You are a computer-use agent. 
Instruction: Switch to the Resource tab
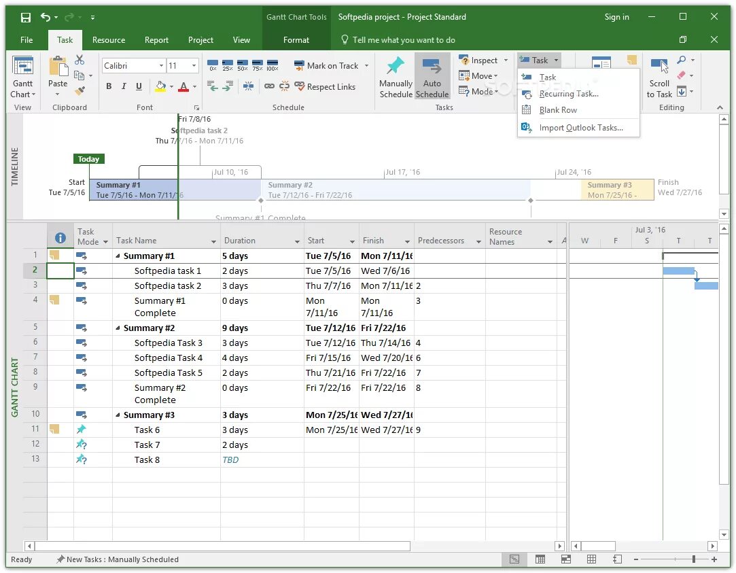pos(109,40)
